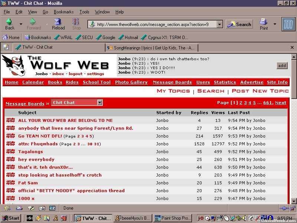Close the current tab with the X
Image resolution: width=297 pixels, height=223 pixels.
click(292, 48)
